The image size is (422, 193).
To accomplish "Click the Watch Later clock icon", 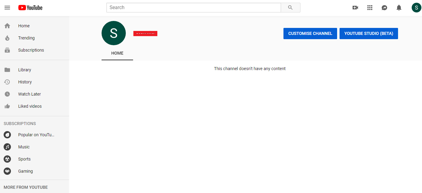I will (x=7, y=94).
